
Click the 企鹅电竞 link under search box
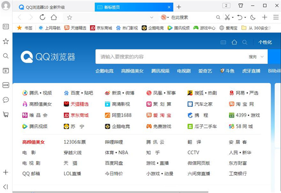click(x=104, y=71)
